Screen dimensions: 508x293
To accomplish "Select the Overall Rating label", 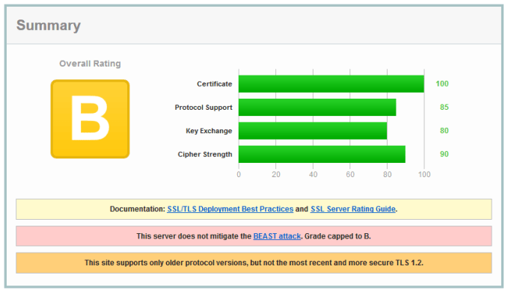I will 90,64.
